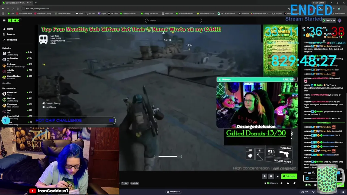Click the fortnite tag
The height and width of the screenshot is (195, 347).
point(135,183)
